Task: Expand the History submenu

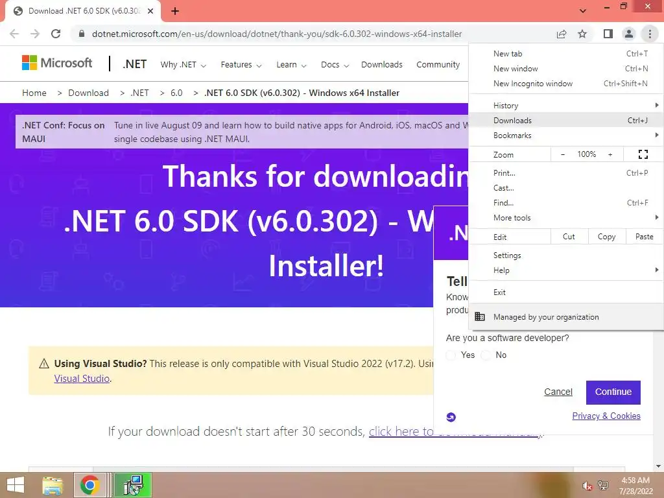Action: point(566,106)
